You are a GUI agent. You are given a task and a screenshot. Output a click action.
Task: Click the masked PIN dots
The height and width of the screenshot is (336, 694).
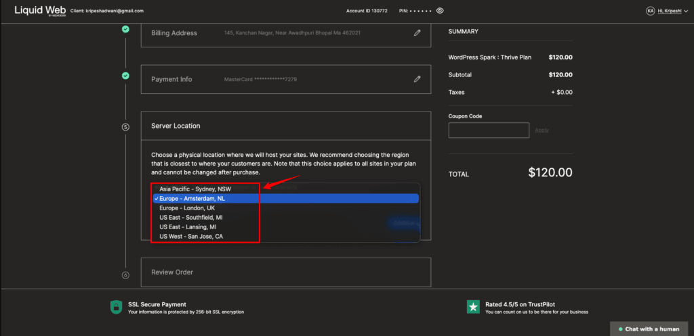[x=420, y=11]
